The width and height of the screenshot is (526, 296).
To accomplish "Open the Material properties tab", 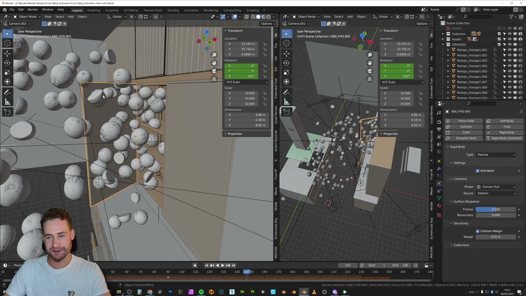I will coord(439,206).
